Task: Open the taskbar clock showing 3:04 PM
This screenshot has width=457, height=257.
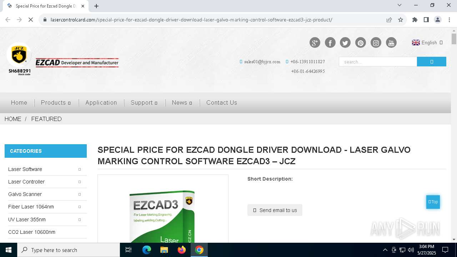Action: [x=426, y=250]
